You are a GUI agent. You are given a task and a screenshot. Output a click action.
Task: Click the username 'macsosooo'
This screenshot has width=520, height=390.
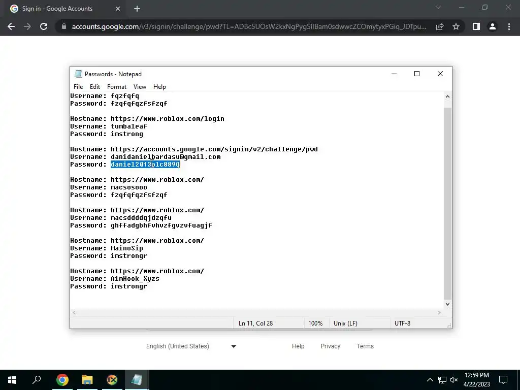tap(129, 187)
